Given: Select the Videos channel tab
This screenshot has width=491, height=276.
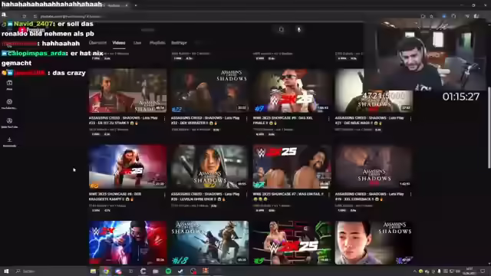Looking at the screenshot, I should (x=119, y=43).
